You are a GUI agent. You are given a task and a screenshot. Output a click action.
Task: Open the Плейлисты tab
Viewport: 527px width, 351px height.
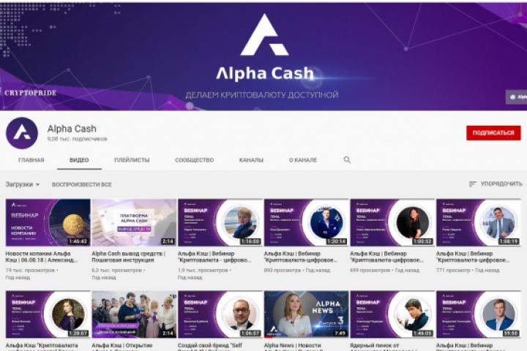pyautogui.click(x=132, y=160)
